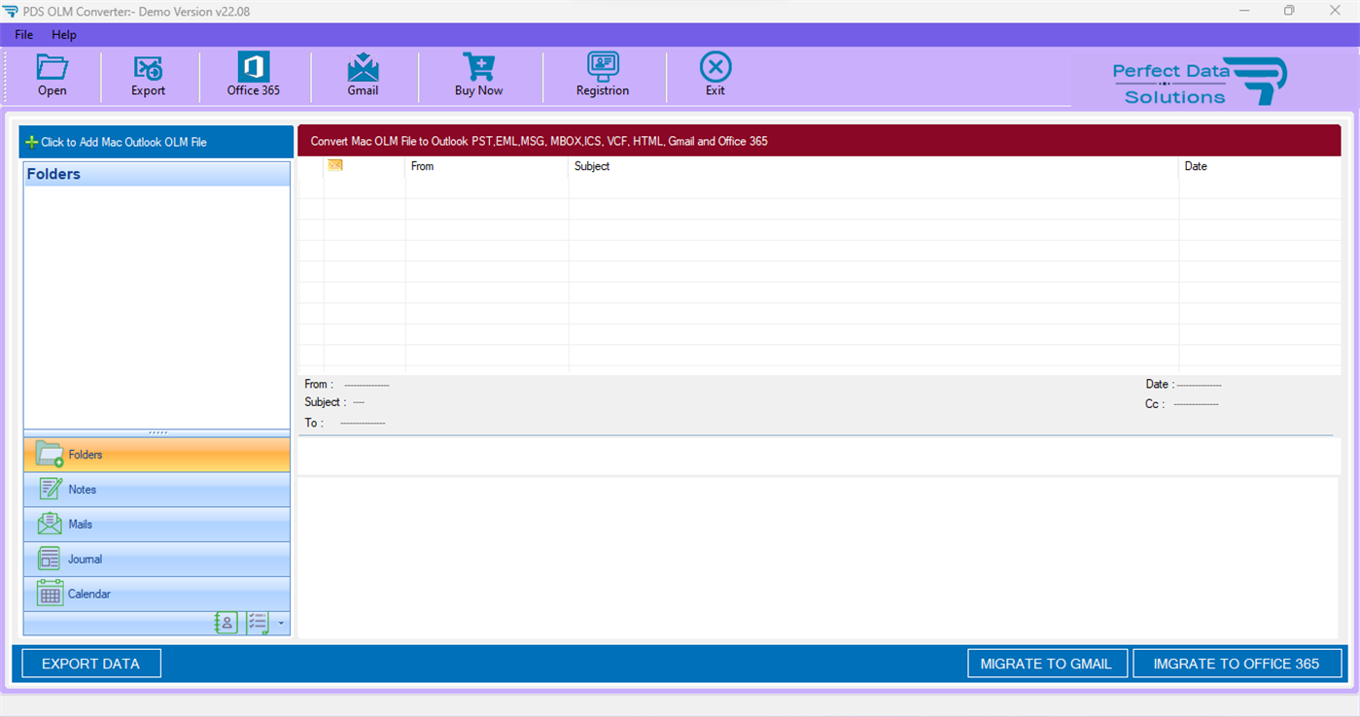Open the Journal section
Viewport: 1360px width, 717px height.
(156, 559)
